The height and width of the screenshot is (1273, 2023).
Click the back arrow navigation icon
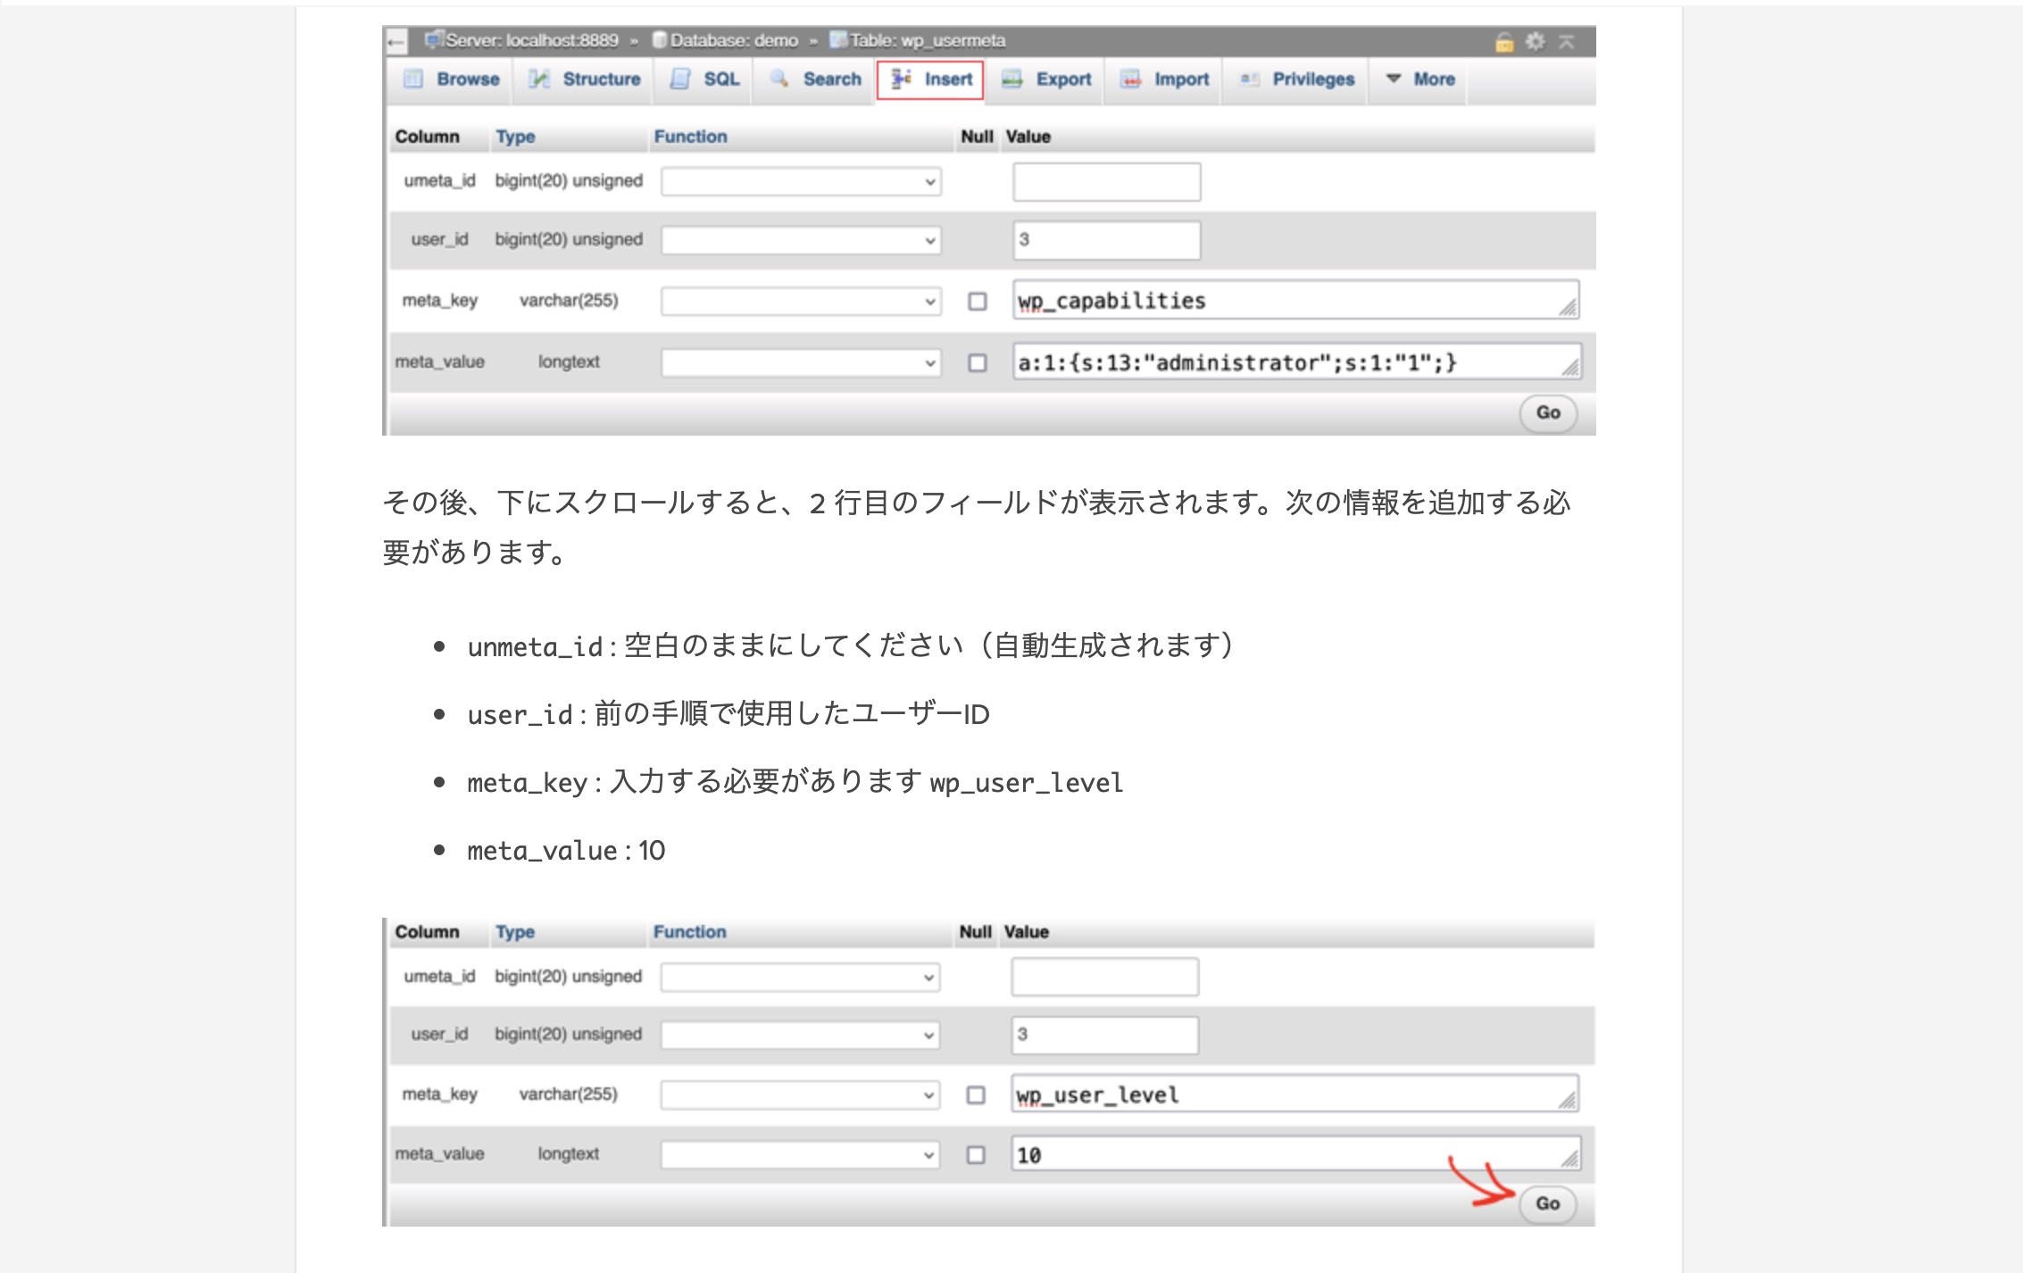tap(396, 42)
